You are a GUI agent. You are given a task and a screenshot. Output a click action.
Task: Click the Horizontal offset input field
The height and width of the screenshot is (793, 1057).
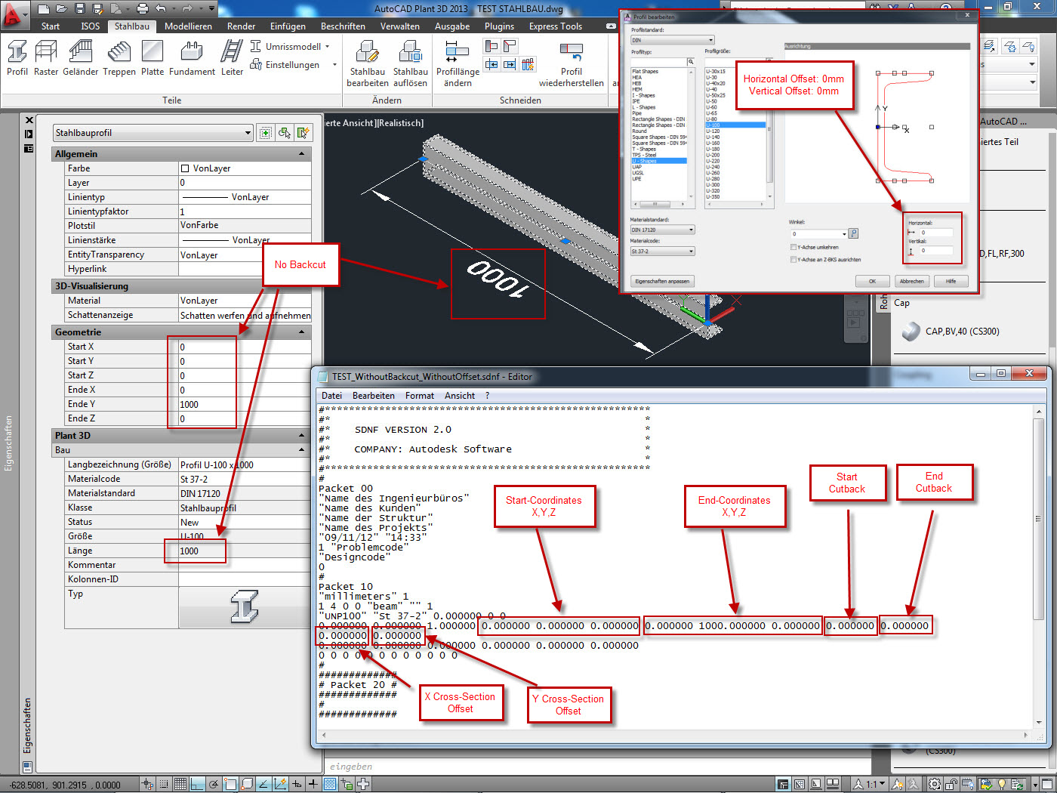tap(935, 233)
